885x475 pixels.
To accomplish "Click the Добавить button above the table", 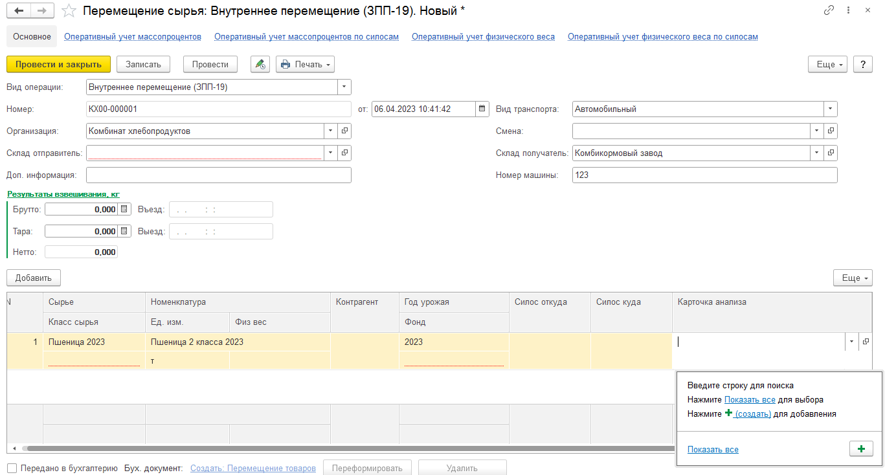I will click(34, 278).
